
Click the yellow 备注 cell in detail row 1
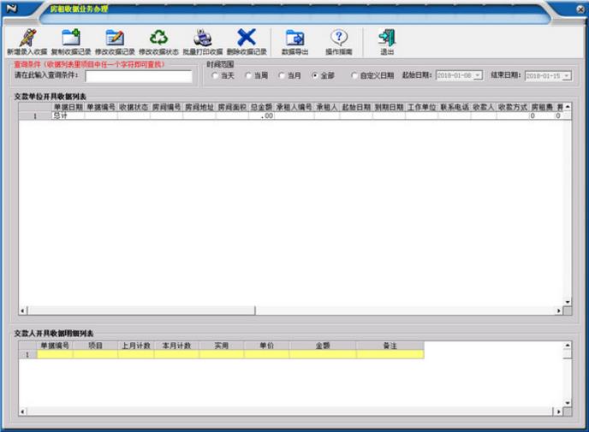390,354
